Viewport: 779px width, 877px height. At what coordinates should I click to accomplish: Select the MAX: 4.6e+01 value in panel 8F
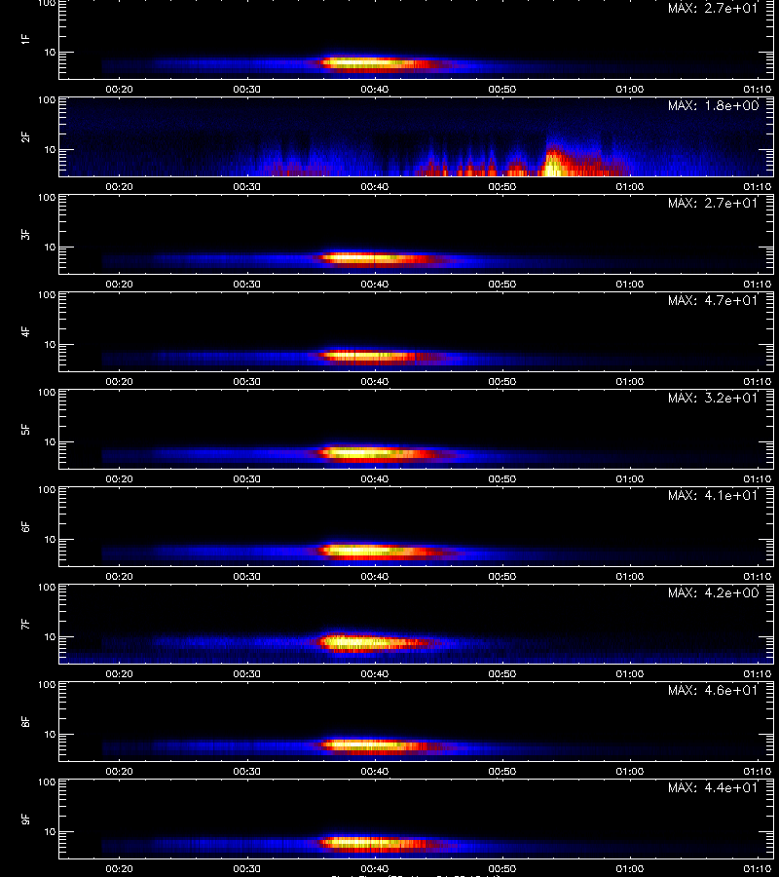(x=713, y=690)
